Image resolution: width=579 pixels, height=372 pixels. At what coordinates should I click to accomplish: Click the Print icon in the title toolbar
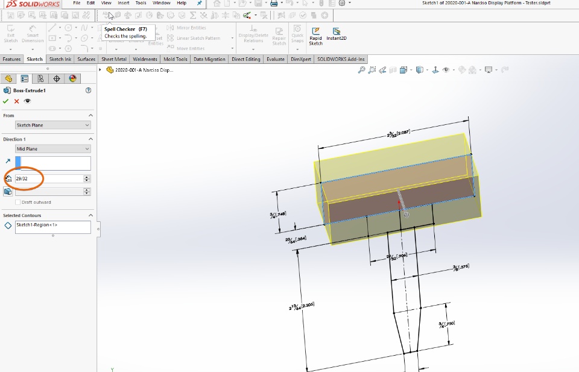(274, 4)
